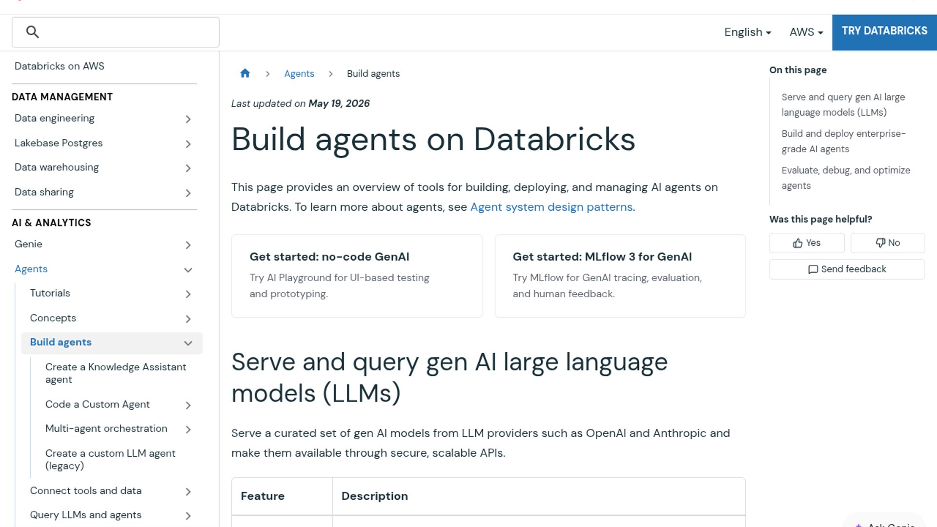Viewport: 937px width, 527px height.
Task: Open the Send feedback button
Action: pos(847,269)
